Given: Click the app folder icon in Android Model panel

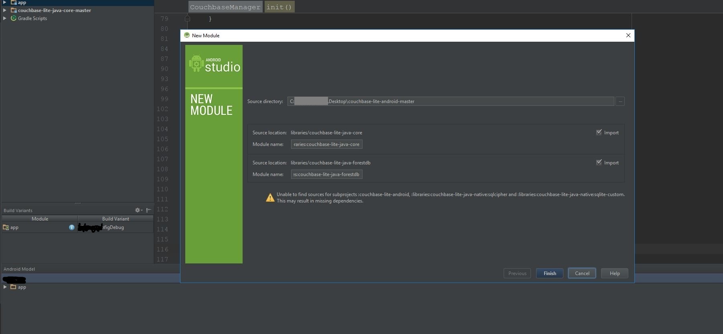Looking at the screenshot, I should (x=13, y=287).
